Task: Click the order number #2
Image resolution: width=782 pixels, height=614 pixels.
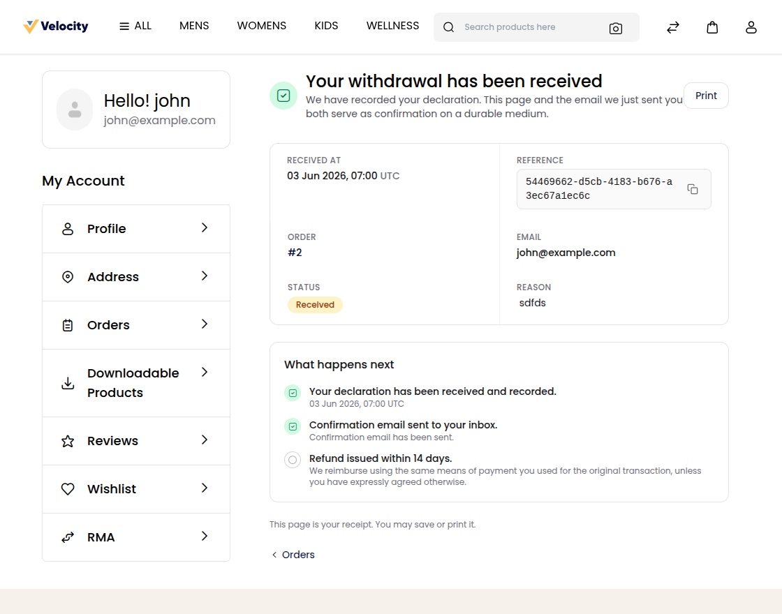Action: [295, 253]
